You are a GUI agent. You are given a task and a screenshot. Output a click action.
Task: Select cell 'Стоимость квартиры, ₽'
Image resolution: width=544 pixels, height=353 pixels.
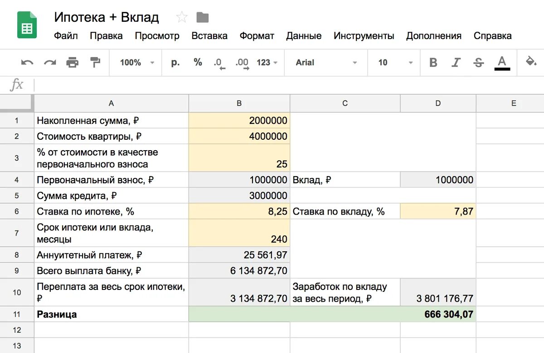point(112,136)
